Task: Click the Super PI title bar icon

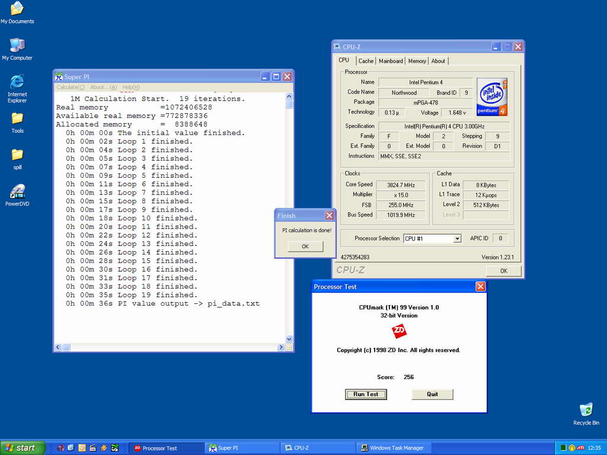Action: click(59, 76)
